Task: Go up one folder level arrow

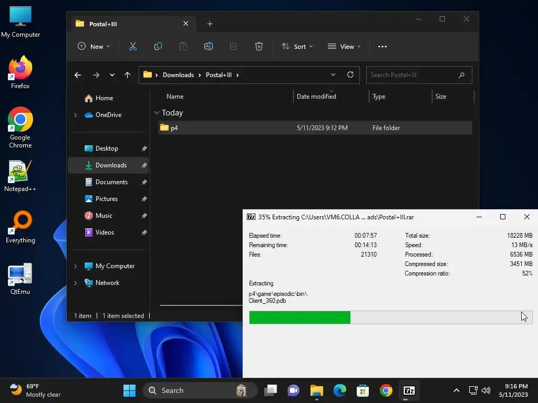Action: [x=127, y=75]
